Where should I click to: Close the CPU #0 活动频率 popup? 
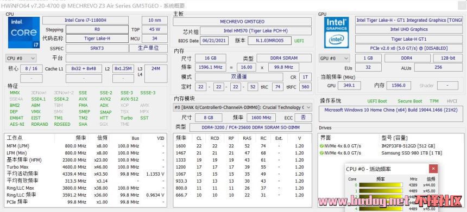(x=433, y=169)
